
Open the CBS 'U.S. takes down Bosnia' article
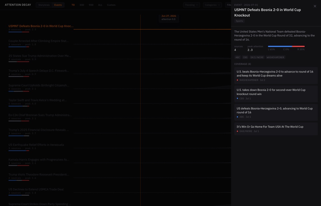coord(276,94)
